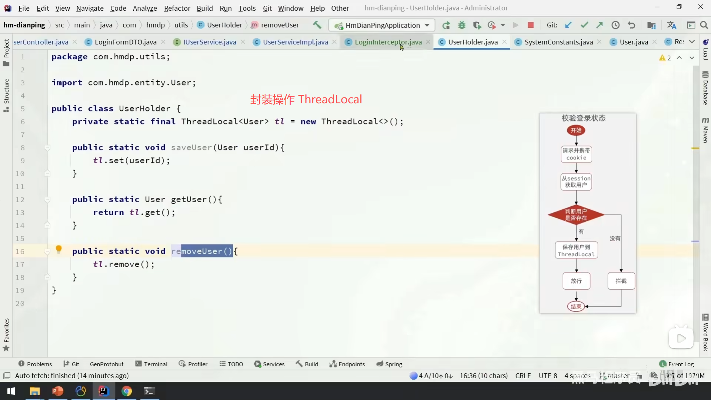Switch to LoginInterceptor.java tab
This screenshot has height=400, width=711.
coord(388,42)
